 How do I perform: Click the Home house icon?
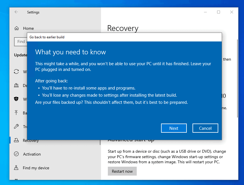tap(17, 28)
